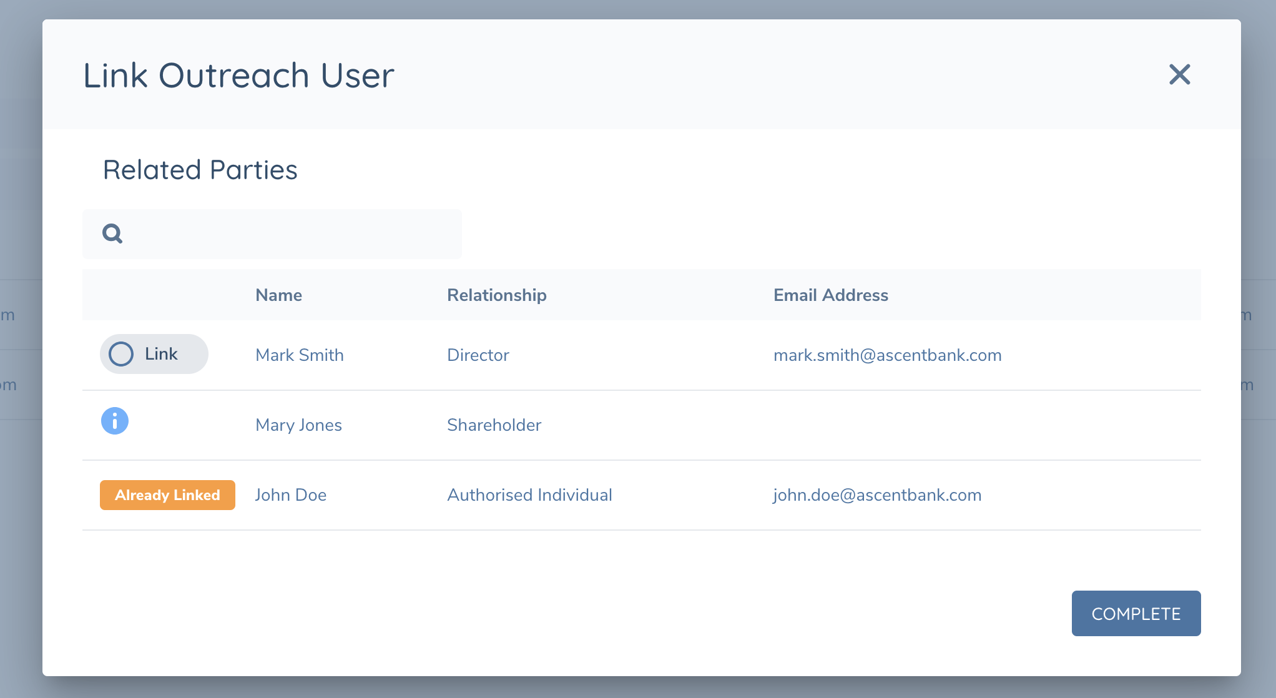
Task: Click the Email Address column header
Action: pos(831,295)
